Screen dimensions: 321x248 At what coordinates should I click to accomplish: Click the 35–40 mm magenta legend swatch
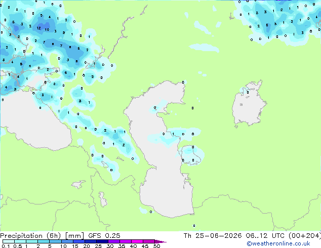pyautogui.click(x=125, y=241)
